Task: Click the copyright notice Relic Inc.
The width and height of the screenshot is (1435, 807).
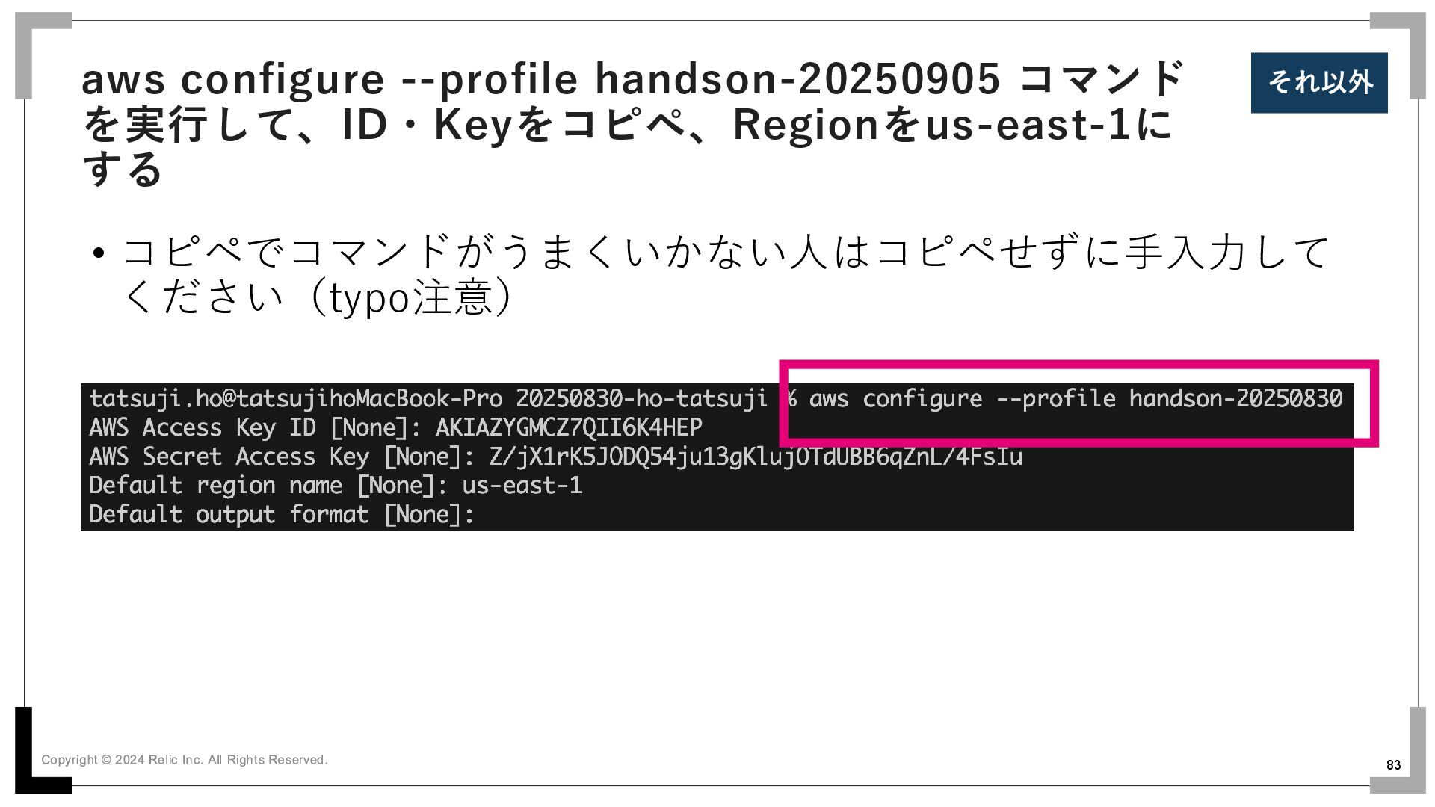Action: 185,760
